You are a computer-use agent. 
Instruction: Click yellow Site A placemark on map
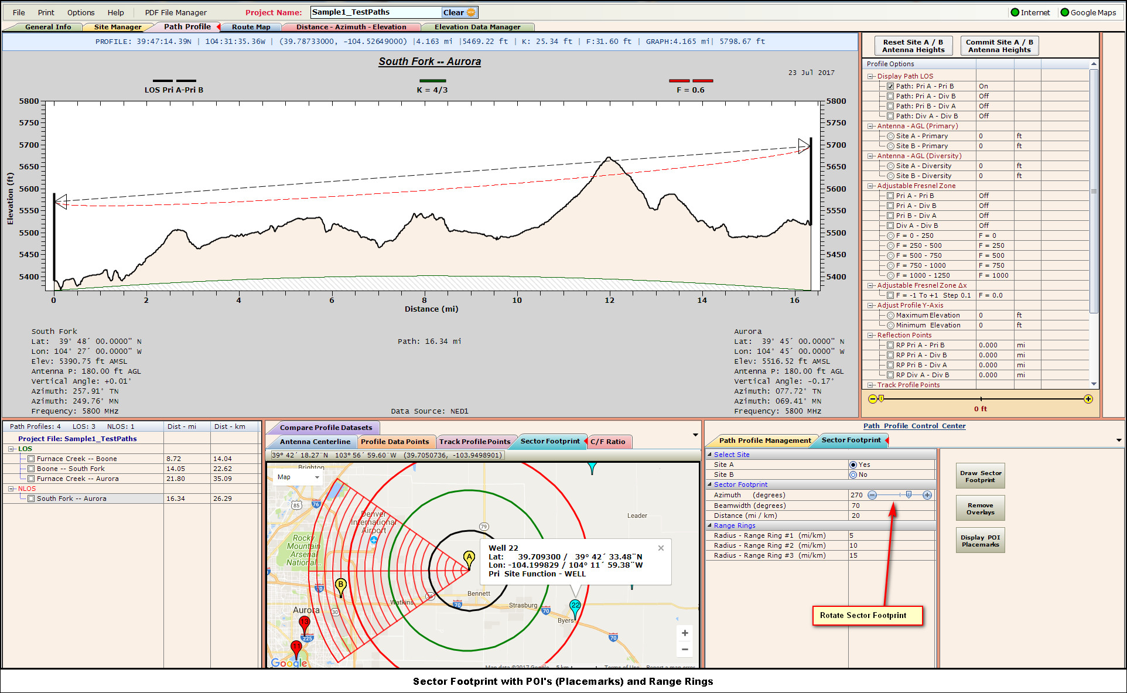point(469,557)
